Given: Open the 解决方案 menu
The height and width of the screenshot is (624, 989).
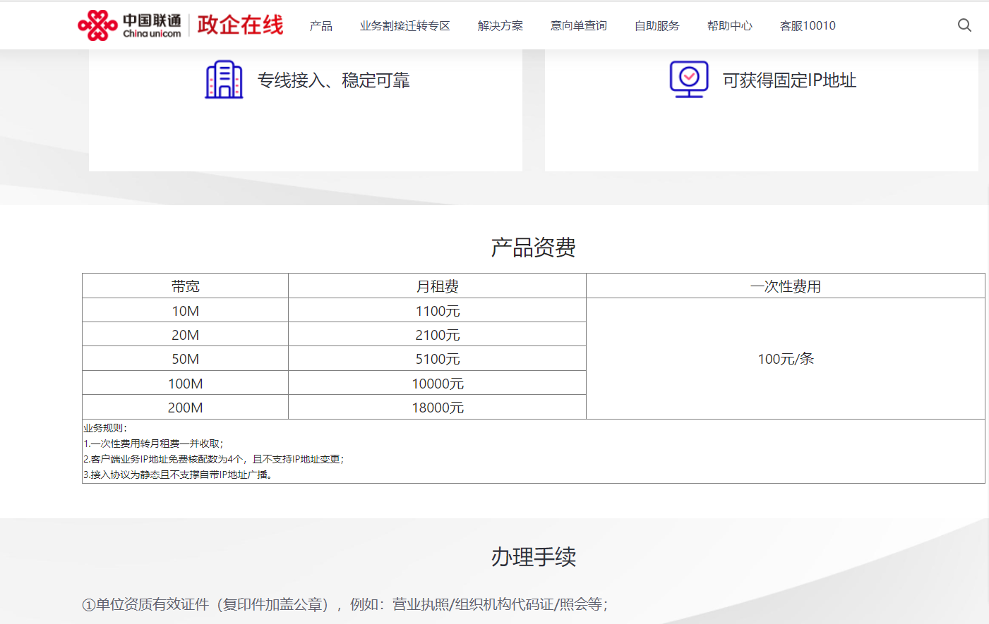Looking at the screenshot, I should 501,26.
